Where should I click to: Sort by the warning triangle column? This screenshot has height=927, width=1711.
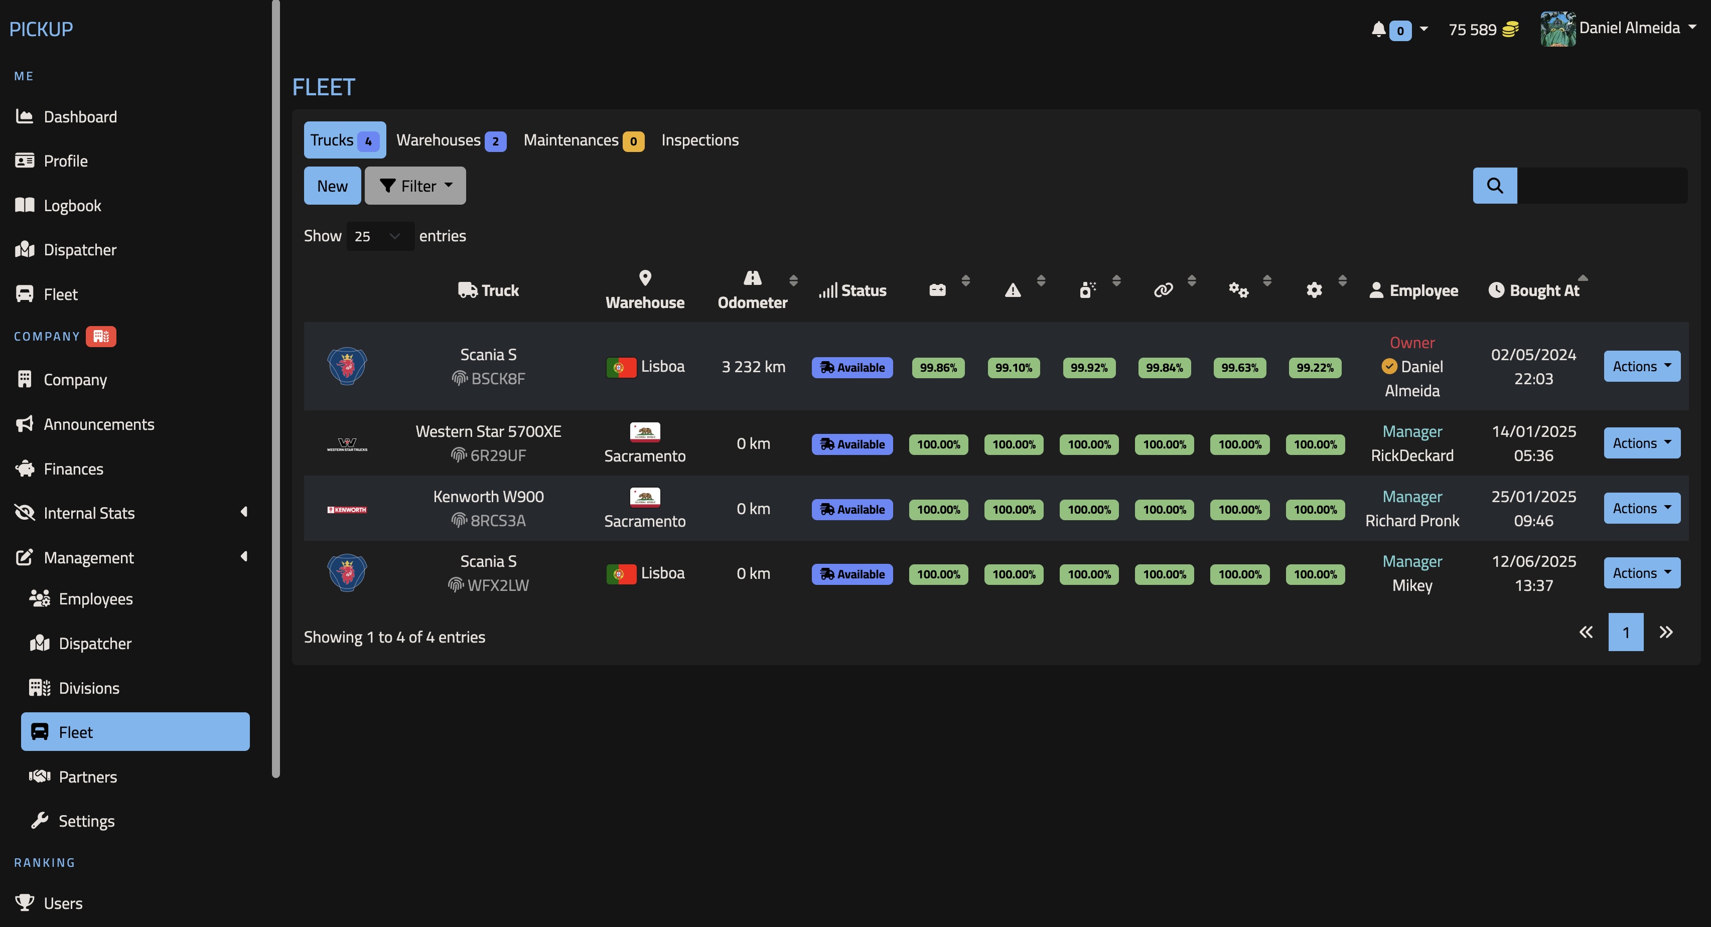[x=1012, y=289]
